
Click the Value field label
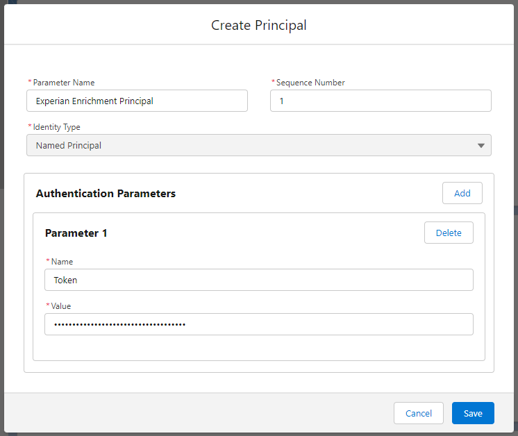click(61, 306)
